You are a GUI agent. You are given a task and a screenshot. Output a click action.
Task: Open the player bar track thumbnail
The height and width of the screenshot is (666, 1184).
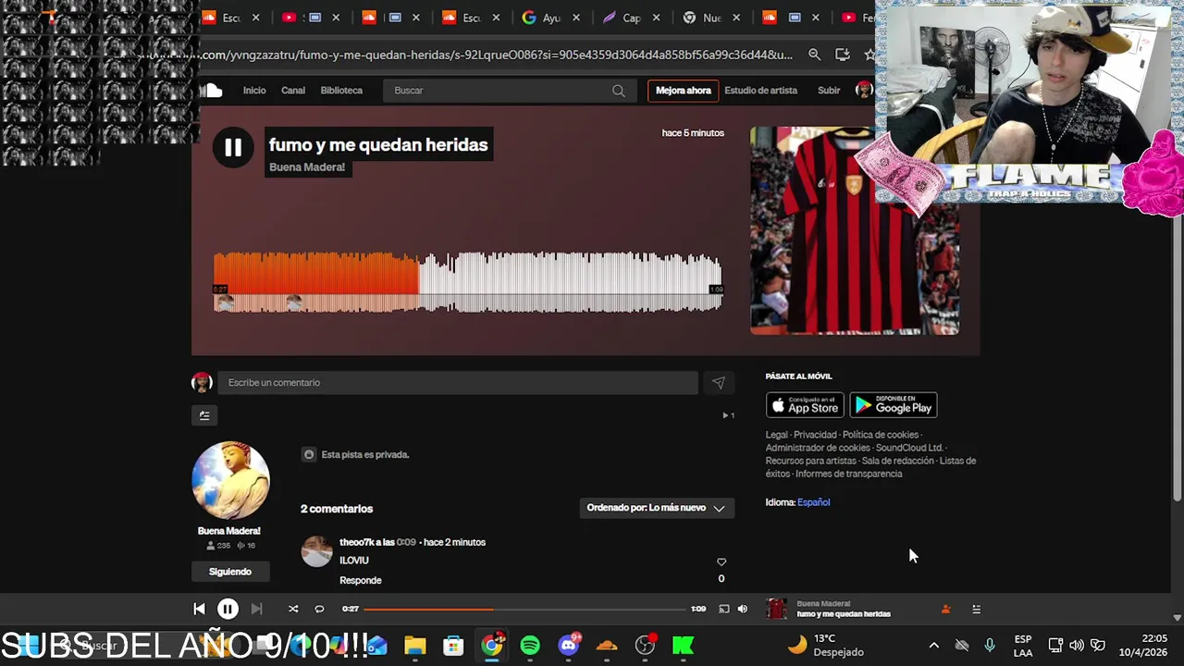click(x=777, y=609)
